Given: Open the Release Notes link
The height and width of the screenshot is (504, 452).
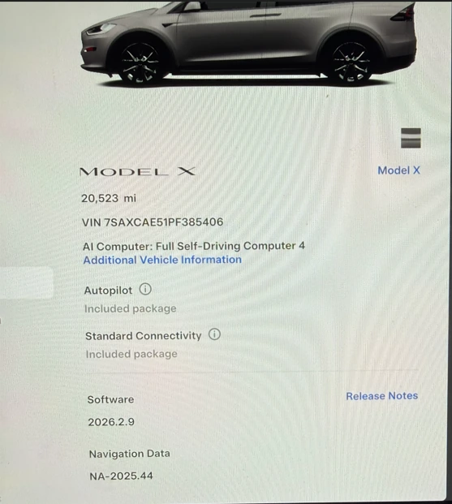Looking at the screenshot, I should pyautogui.click(x=382, y=396).
